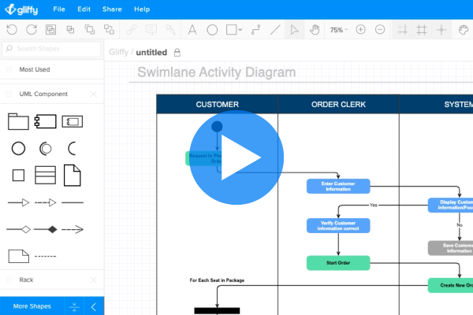Screen dimensions: 473x315
Task: Select the assembly connector shape
Action: coord(46,148)
